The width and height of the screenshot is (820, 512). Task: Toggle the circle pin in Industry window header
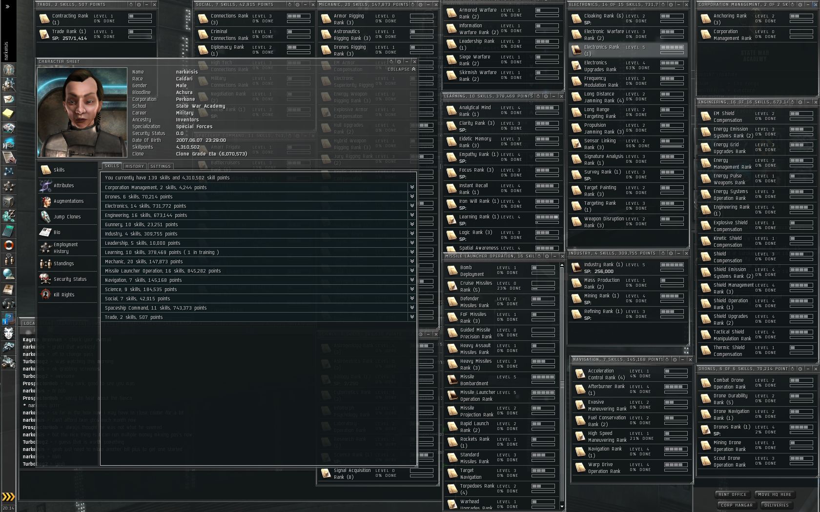(x=671, y=253)
